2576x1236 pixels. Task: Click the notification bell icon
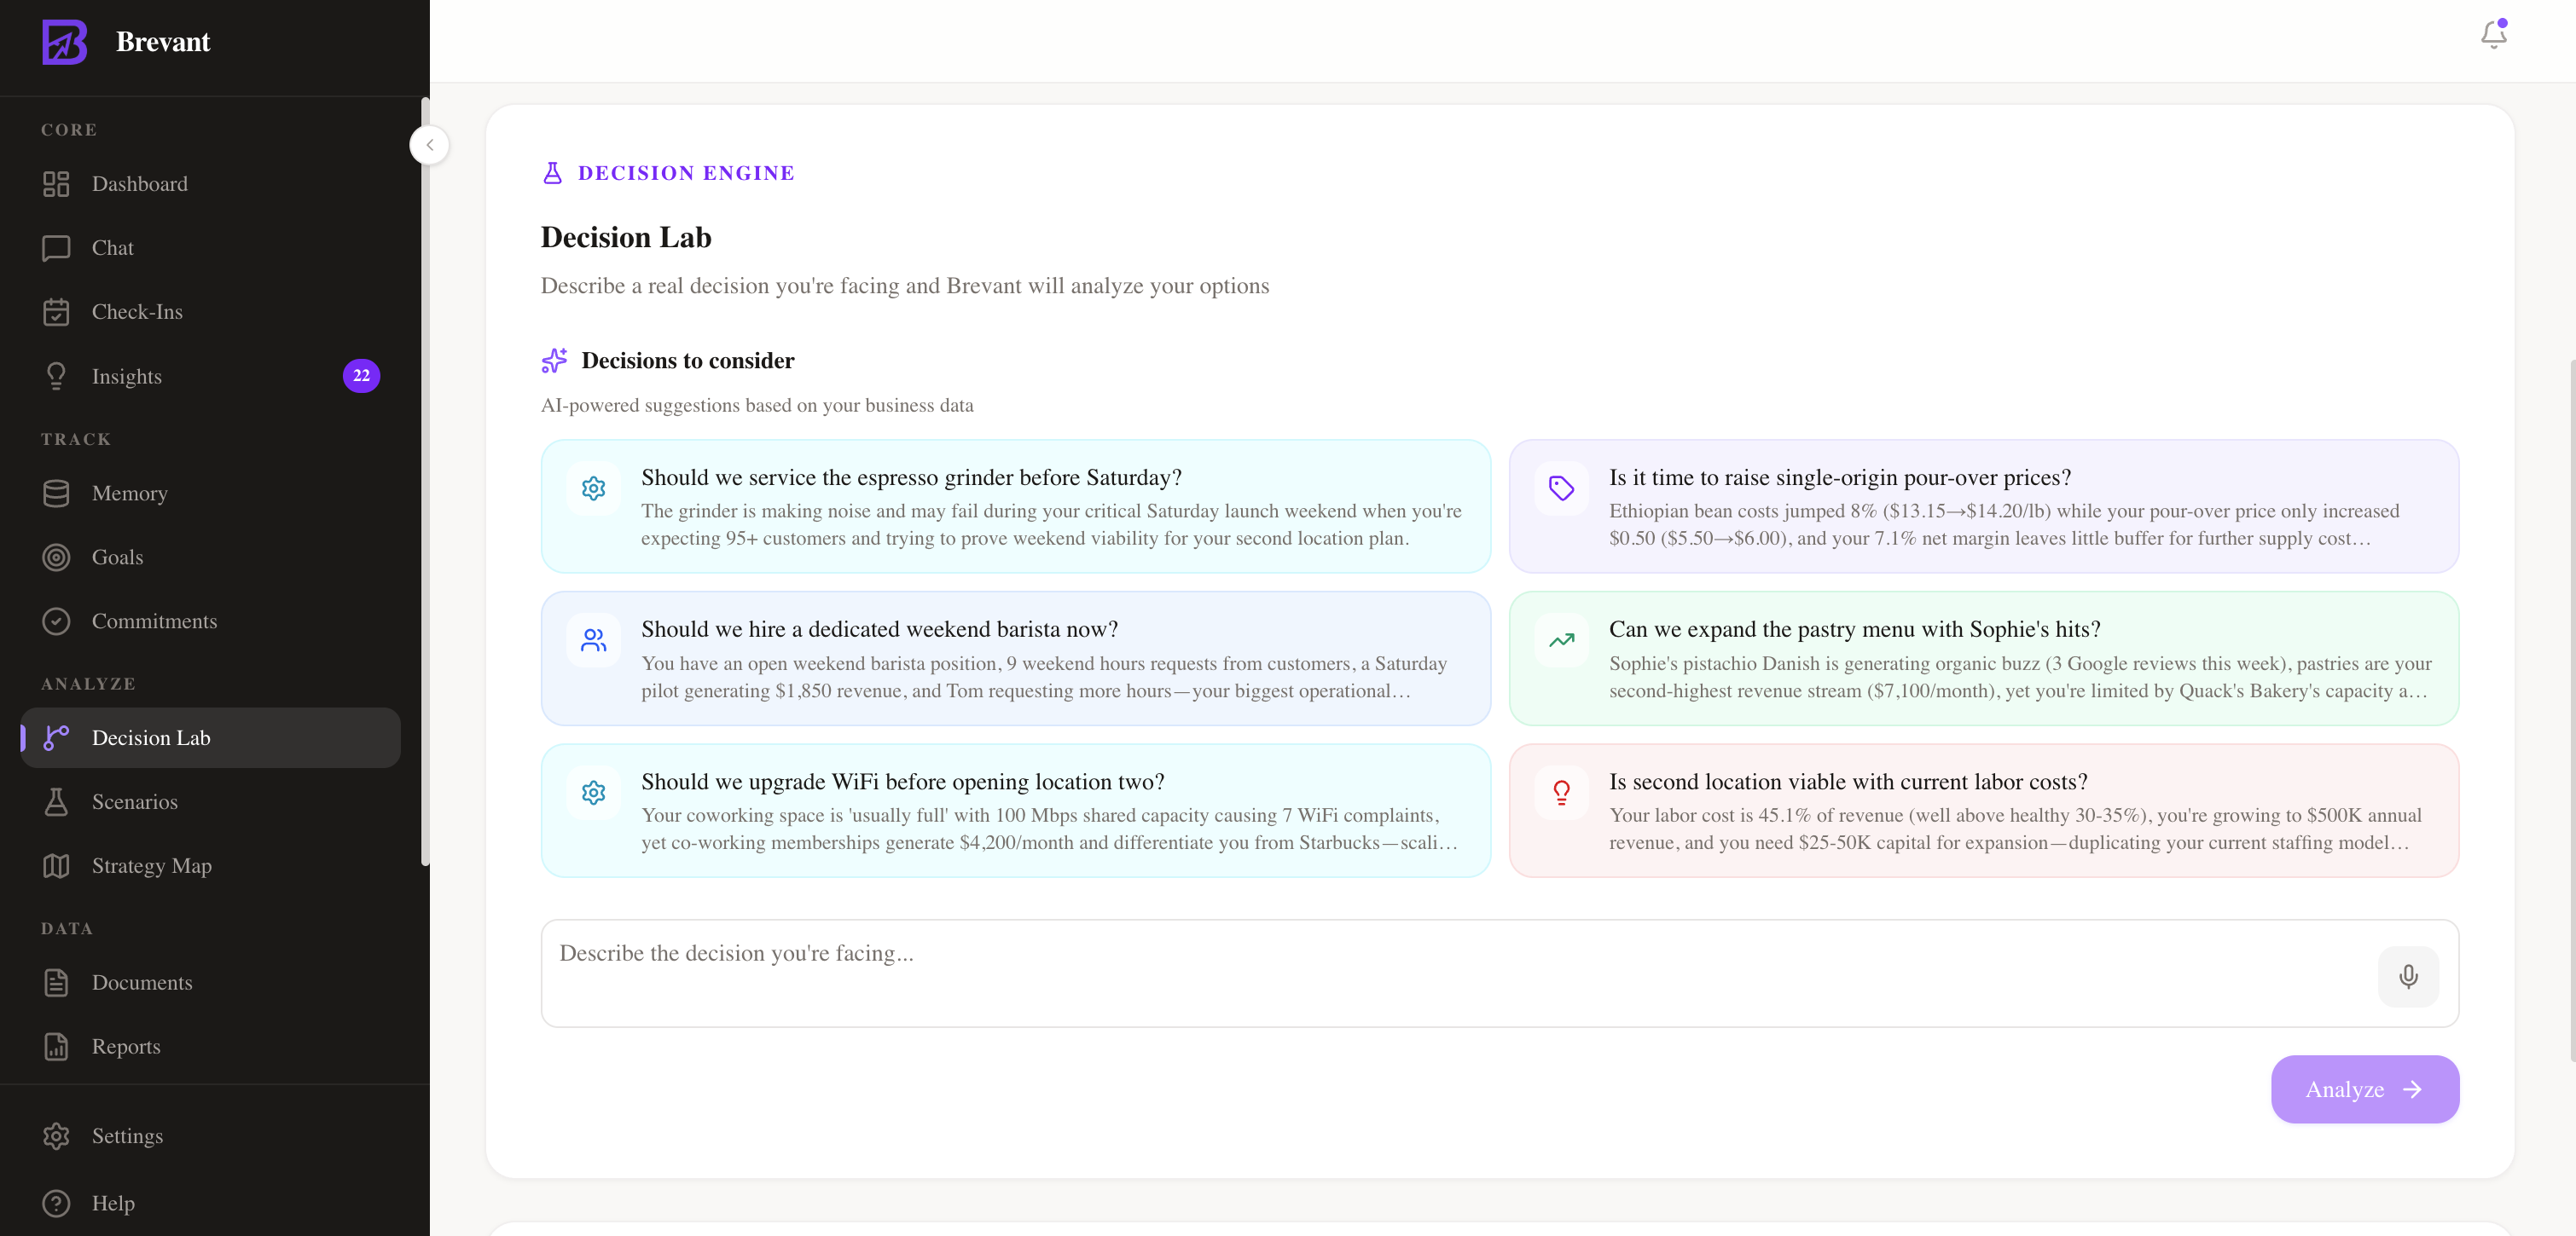(2493, 36)
